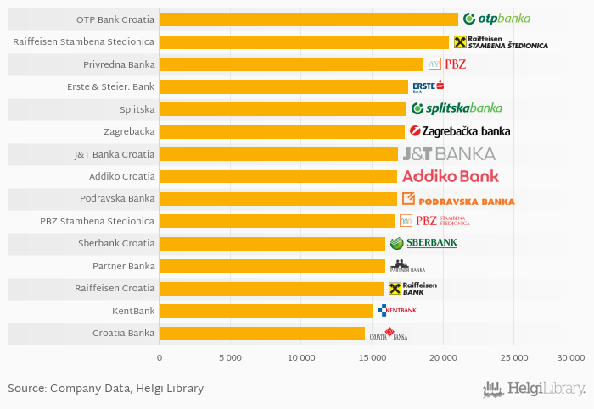Click the Zagrebačka Banka logo
The width and height of the screenshot is (594, 409).
pos(460,131)
